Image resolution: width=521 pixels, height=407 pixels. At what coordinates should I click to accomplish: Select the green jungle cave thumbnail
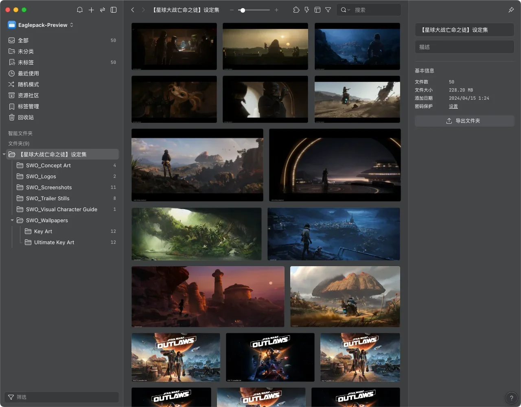pyautogui.click(x=197, y=234)
